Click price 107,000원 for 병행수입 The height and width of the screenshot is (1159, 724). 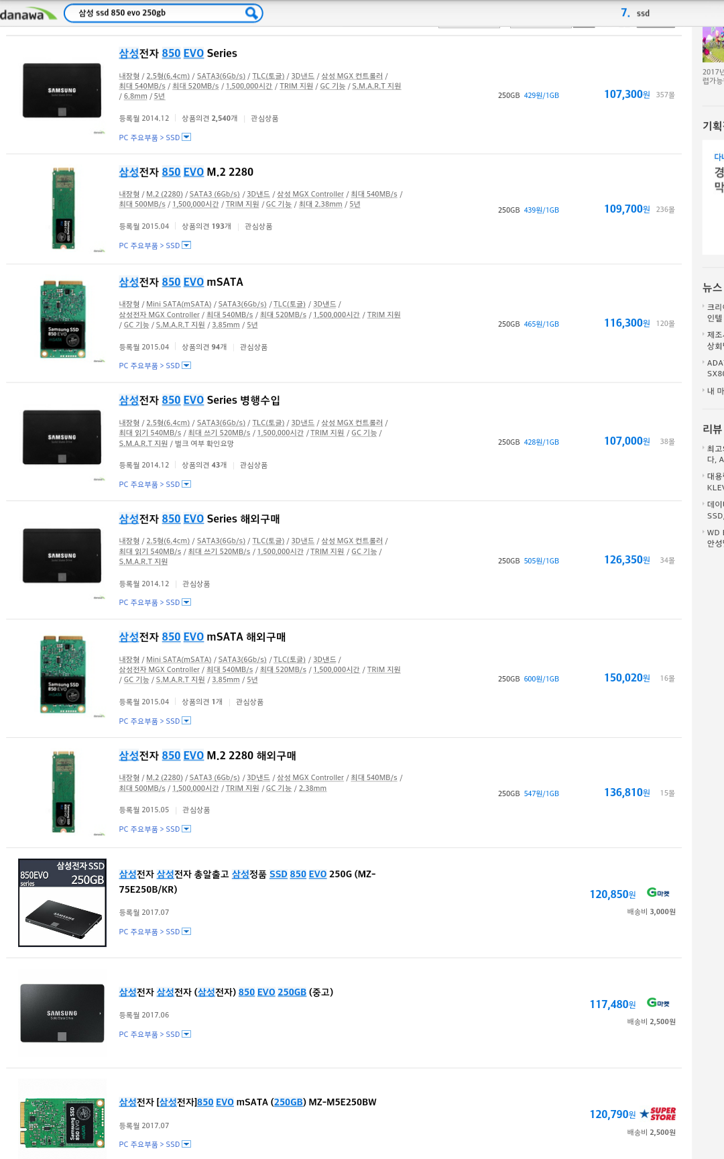click(627, 441)
